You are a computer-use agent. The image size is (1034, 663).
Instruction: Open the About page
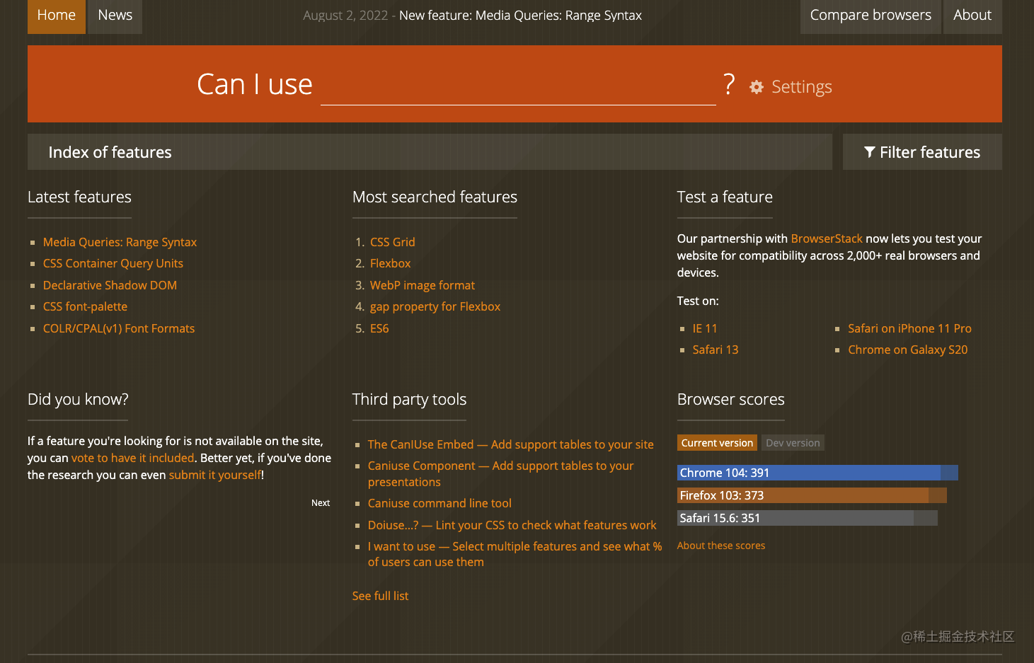pyautogui.click(x=972, y=16)
